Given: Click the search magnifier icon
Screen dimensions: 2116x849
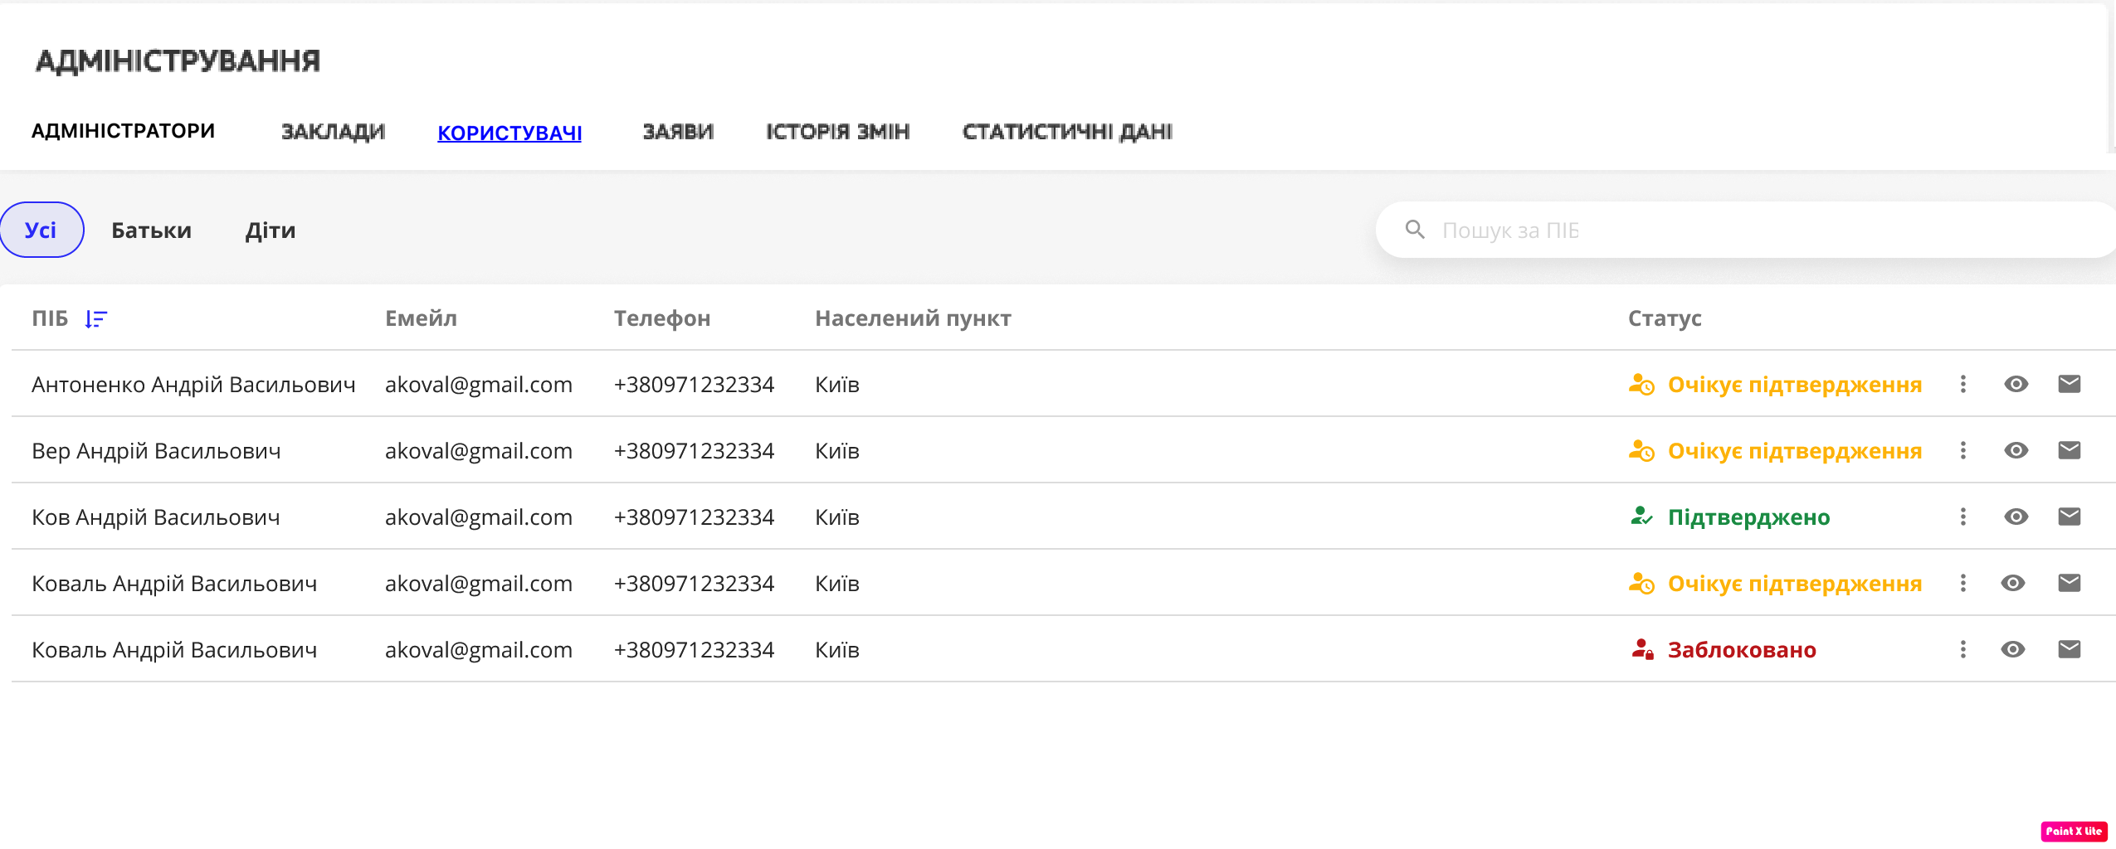Looking at the screenshot, I should tap(1415, 230).
